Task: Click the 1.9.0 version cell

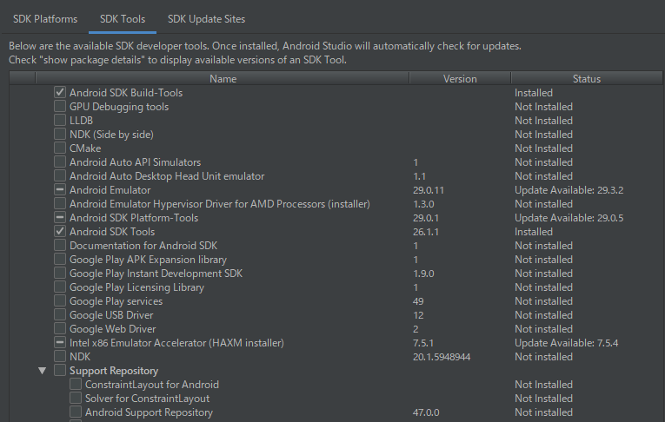Action: coord(423,274)
